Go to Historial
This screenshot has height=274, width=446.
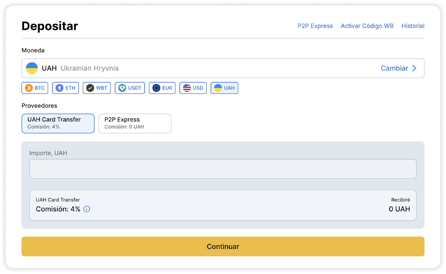[x=413, y=26]
